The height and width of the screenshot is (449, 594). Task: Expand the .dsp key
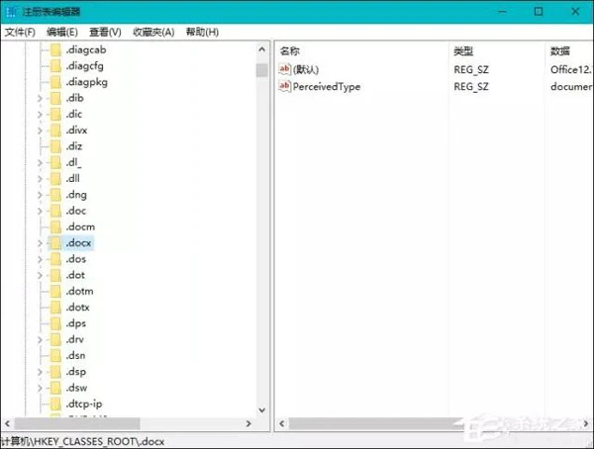40,372
